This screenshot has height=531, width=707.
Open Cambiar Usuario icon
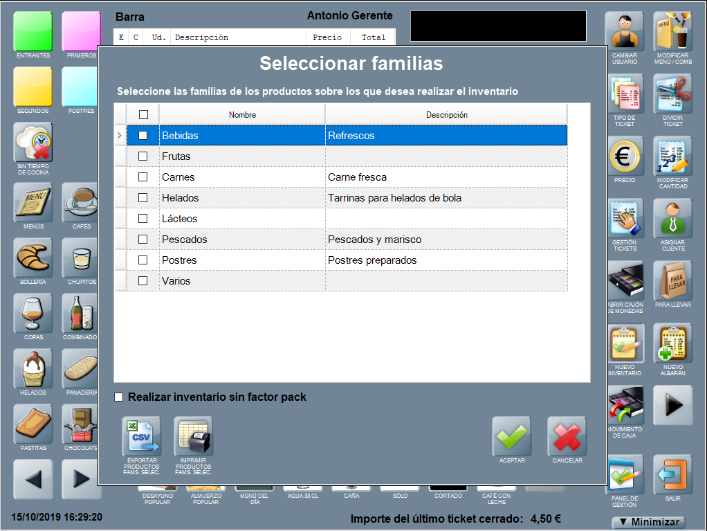(624, 32)
